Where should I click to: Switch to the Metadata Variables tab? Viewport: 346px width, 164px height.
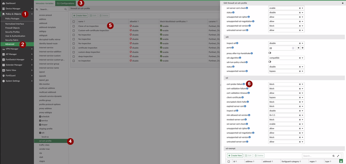pos(45,3)
